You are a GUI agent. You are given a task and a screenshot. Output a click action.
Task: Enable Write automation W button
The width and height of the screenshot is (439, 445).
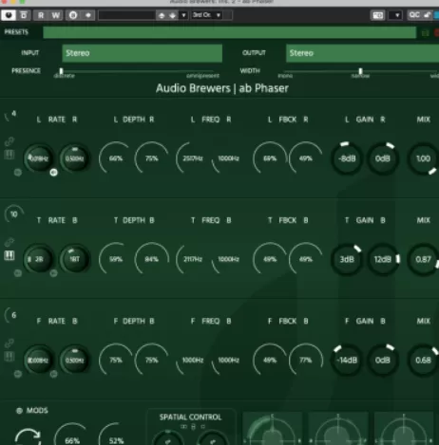56,15
